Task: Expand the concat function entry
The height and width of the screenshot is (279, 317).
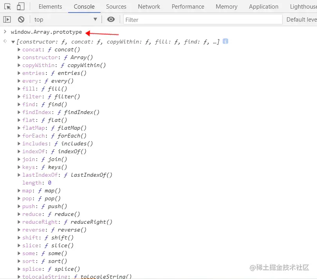Action: point(19,50)
